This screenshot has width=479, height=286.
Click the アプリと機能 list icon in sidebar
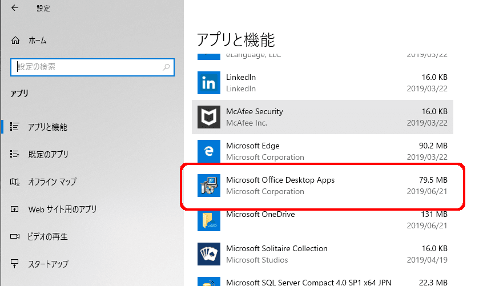point(14,127)
